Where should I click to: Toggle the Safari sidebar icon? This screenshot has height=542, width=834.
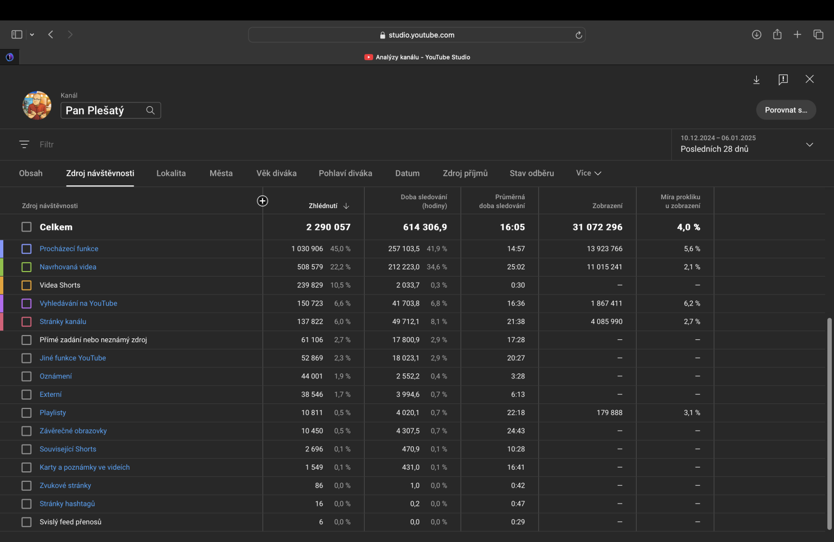(17, 35)
